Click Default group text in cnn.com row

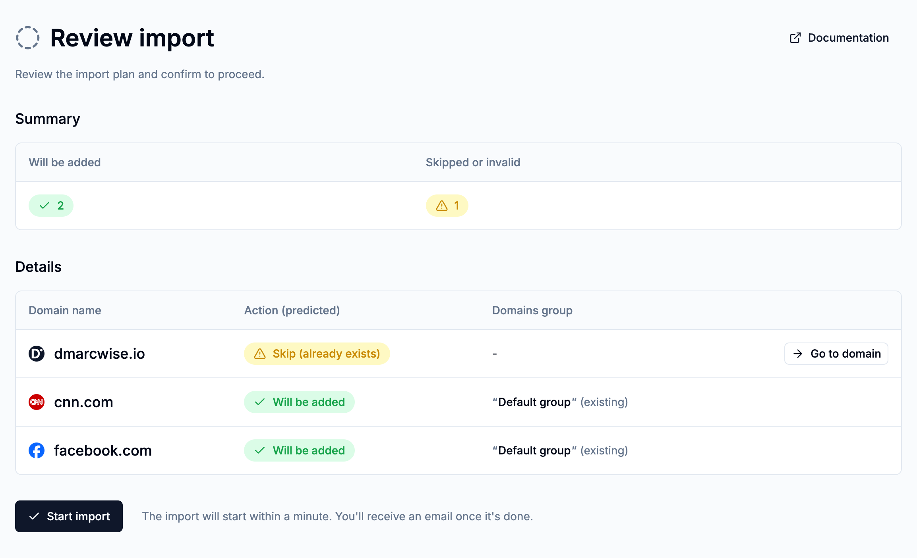[534, 402]
